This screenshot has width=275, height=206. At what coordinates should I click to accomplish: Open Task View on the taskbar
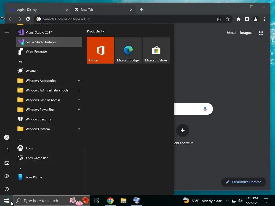97,201
